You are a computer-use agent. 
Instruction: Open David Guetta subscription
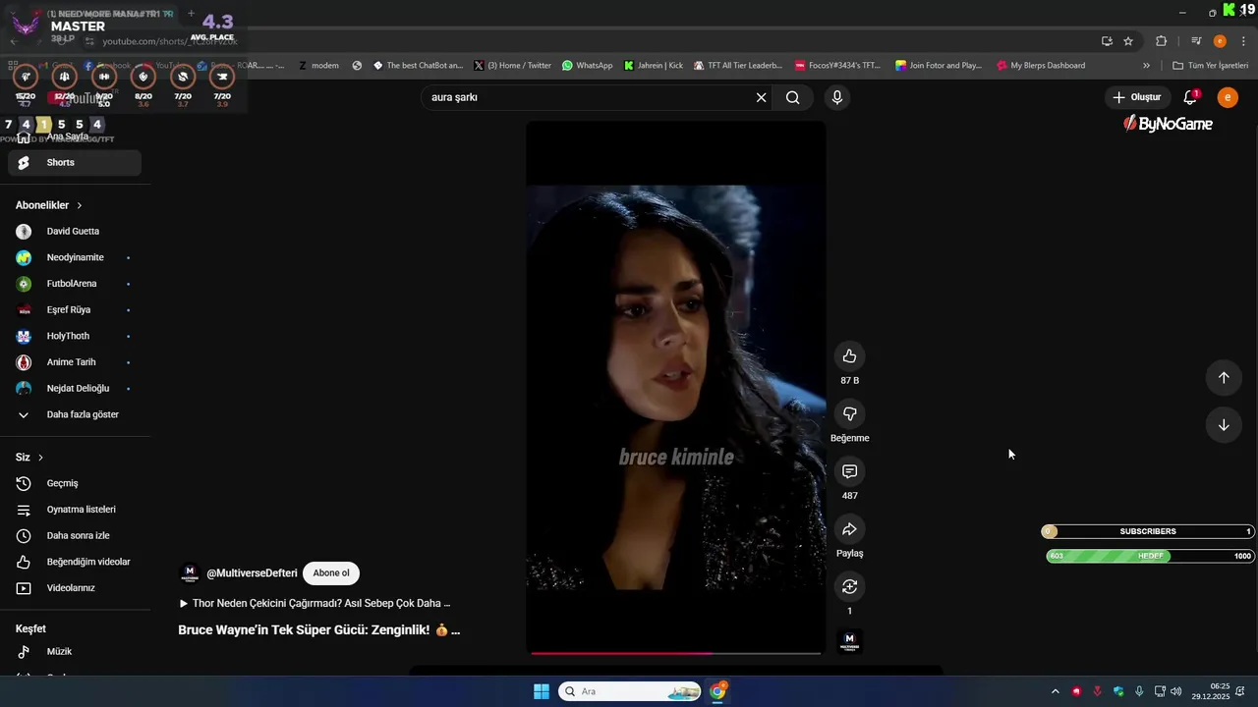(75, 232)
